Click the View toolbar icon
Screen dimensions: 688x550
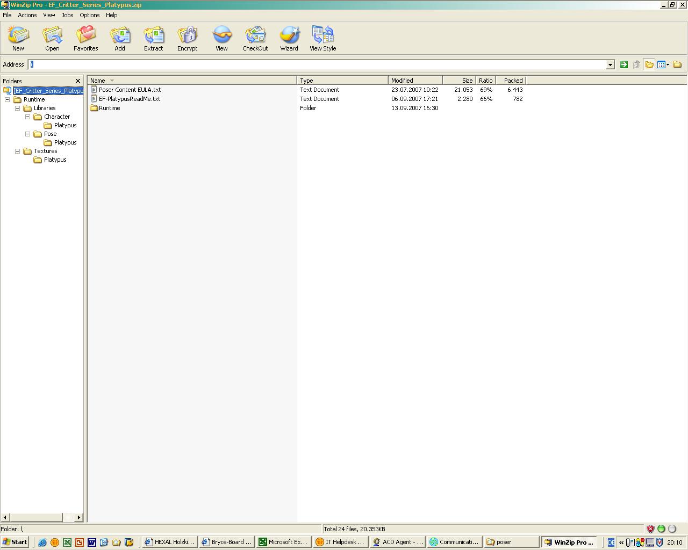(x=221, y=38)
